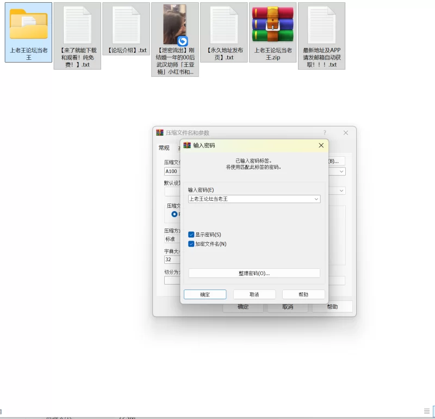Select the 【来了就能下载和观看】 text file icon
The width and height of the screenshot is (435, 419).
pos(77,24)
